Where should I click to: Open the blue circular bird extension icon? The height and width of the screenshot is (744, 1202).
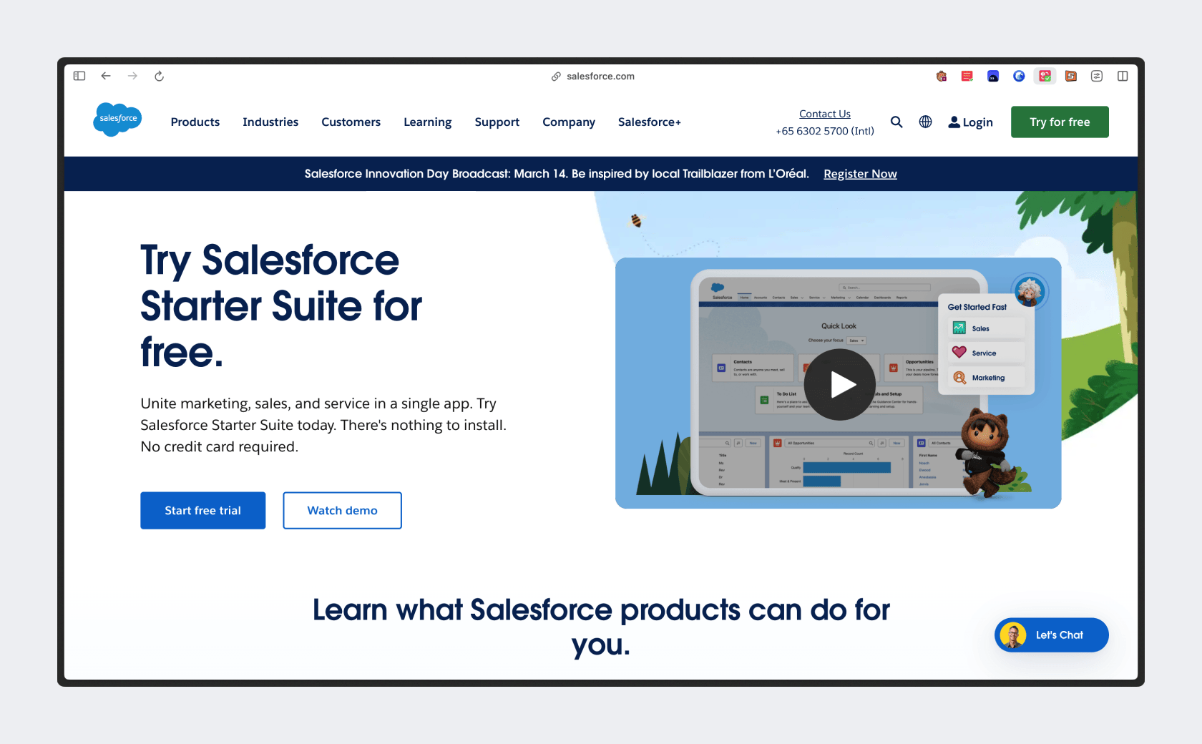(x=1019, y=76)
